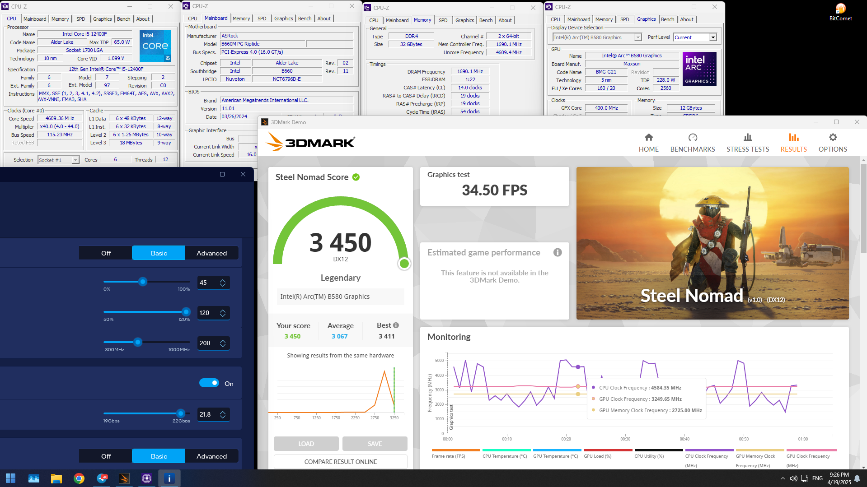The image size is (867, 487).
Task: Open the network icon in system tray
Action: click(805, 478)
